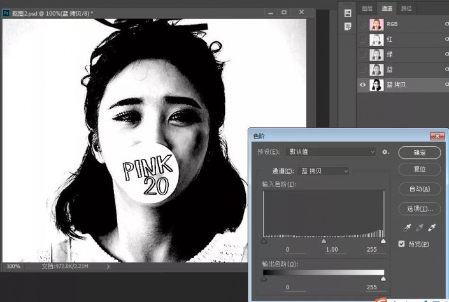Show the RGB channel visibility
The height and width of the screenshot is (302, 449).
point(364,24)
